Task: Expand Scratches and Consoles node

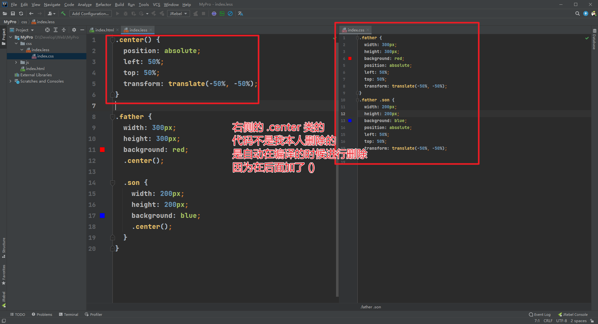Action: 11,81
